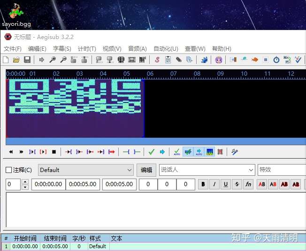
Task: Open Automation scripts manager icon
Action: [204, 60]
